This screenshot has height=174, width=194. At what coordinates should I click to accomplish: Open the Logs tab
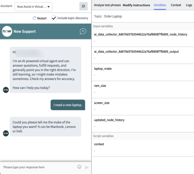click(189, 5)
